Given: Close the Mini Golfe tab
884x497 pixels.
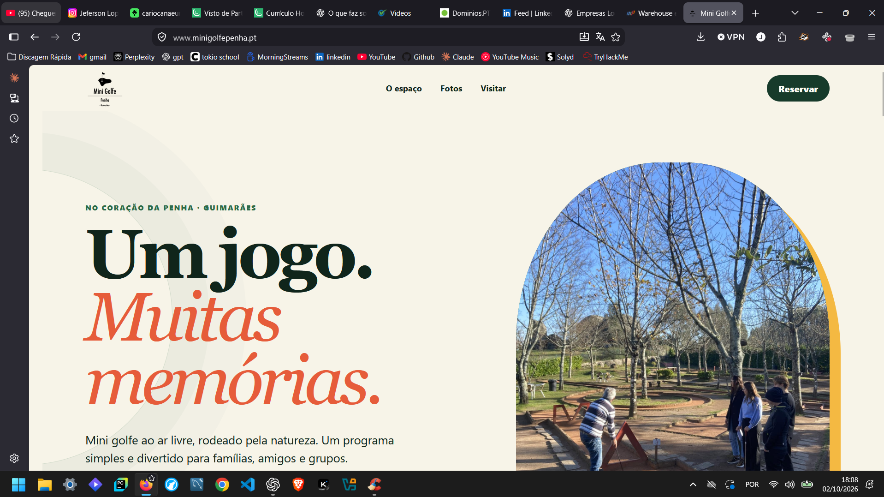Looking at the screenshot, I should click(734, 13).
